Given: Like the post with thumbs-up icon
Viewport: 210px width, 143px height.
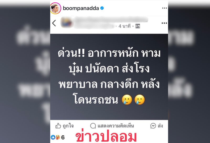Looking at the screenshot, I should (x=58, y=126).
